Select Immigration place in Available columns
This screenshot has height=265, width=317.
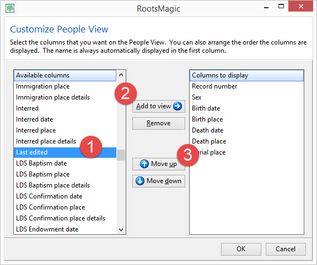65,86
